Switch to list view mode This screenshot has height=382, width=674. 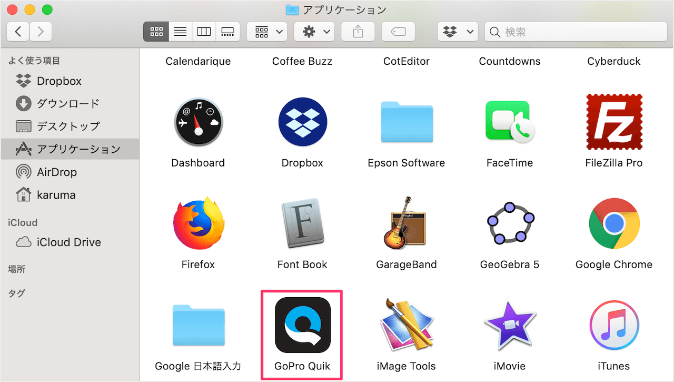coord(180,32)
